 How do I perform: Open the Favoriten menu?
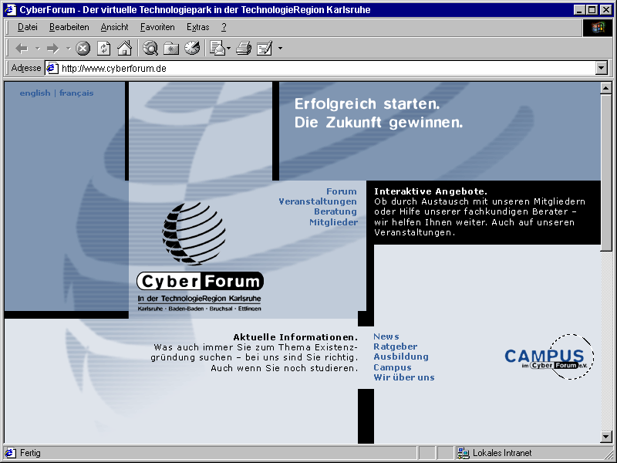[x=157, y=27]
